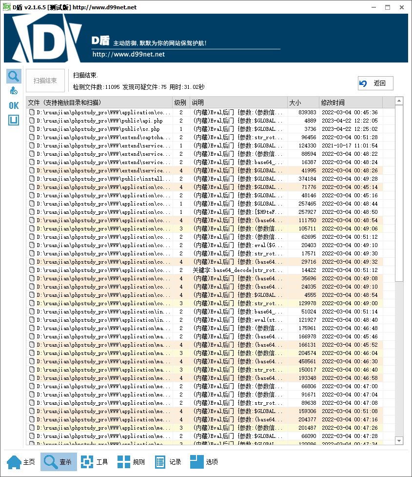Select the magnifier scan icon in left sidebar
This screenshot has height=477, width=412.
coord(14,76)
